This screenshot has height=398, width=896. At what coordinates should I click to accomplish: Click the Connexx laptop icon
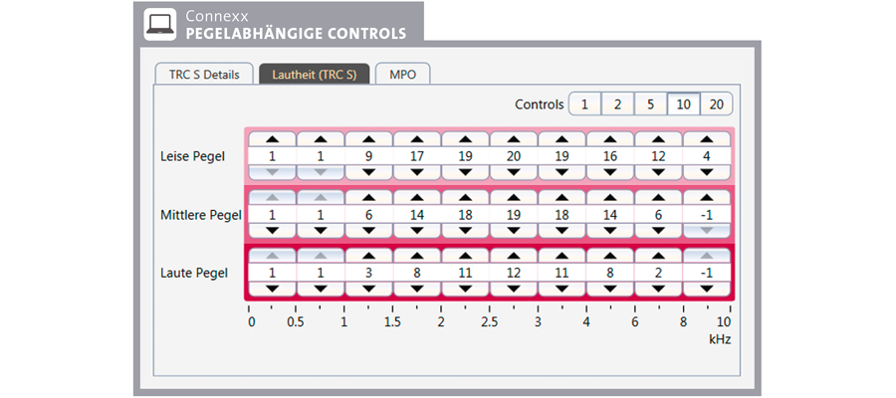[160, 25]
